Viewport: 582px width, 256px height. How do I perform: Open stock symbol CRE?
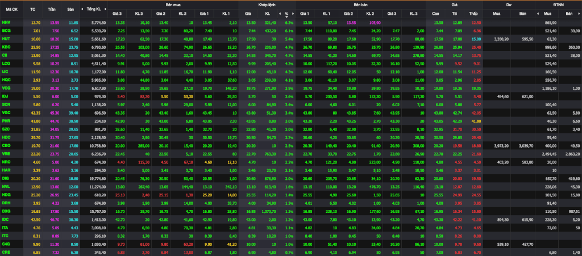(x=6, y=253)
